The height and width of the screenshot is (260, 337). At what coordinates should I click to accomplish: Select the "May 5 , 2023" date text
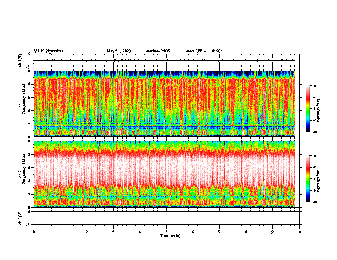pos(119,51)
